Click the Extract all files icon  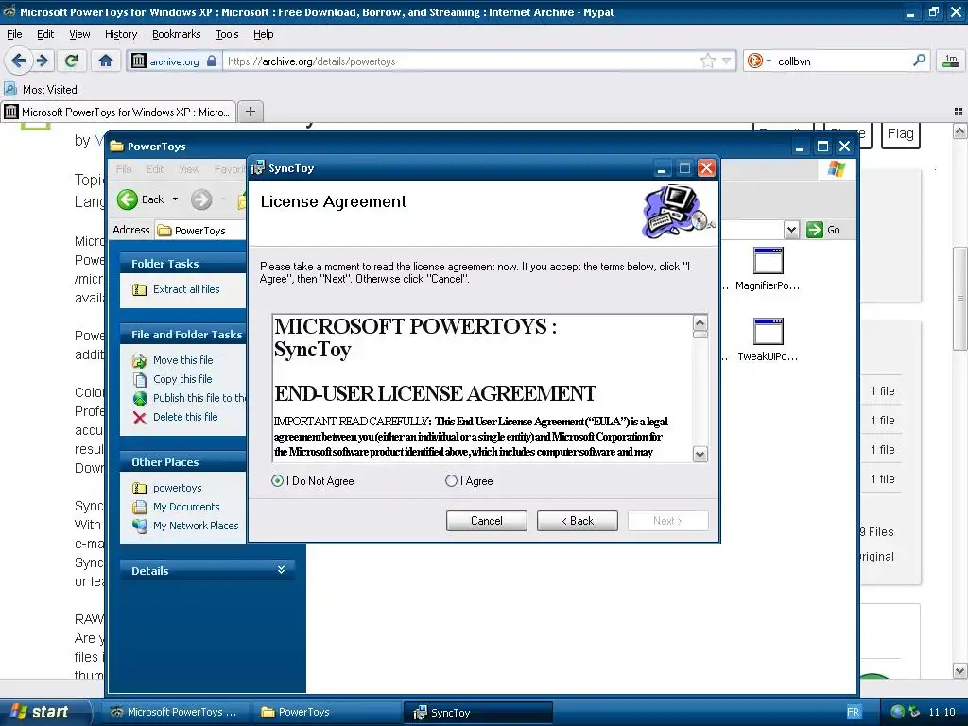tap(140, 289)
